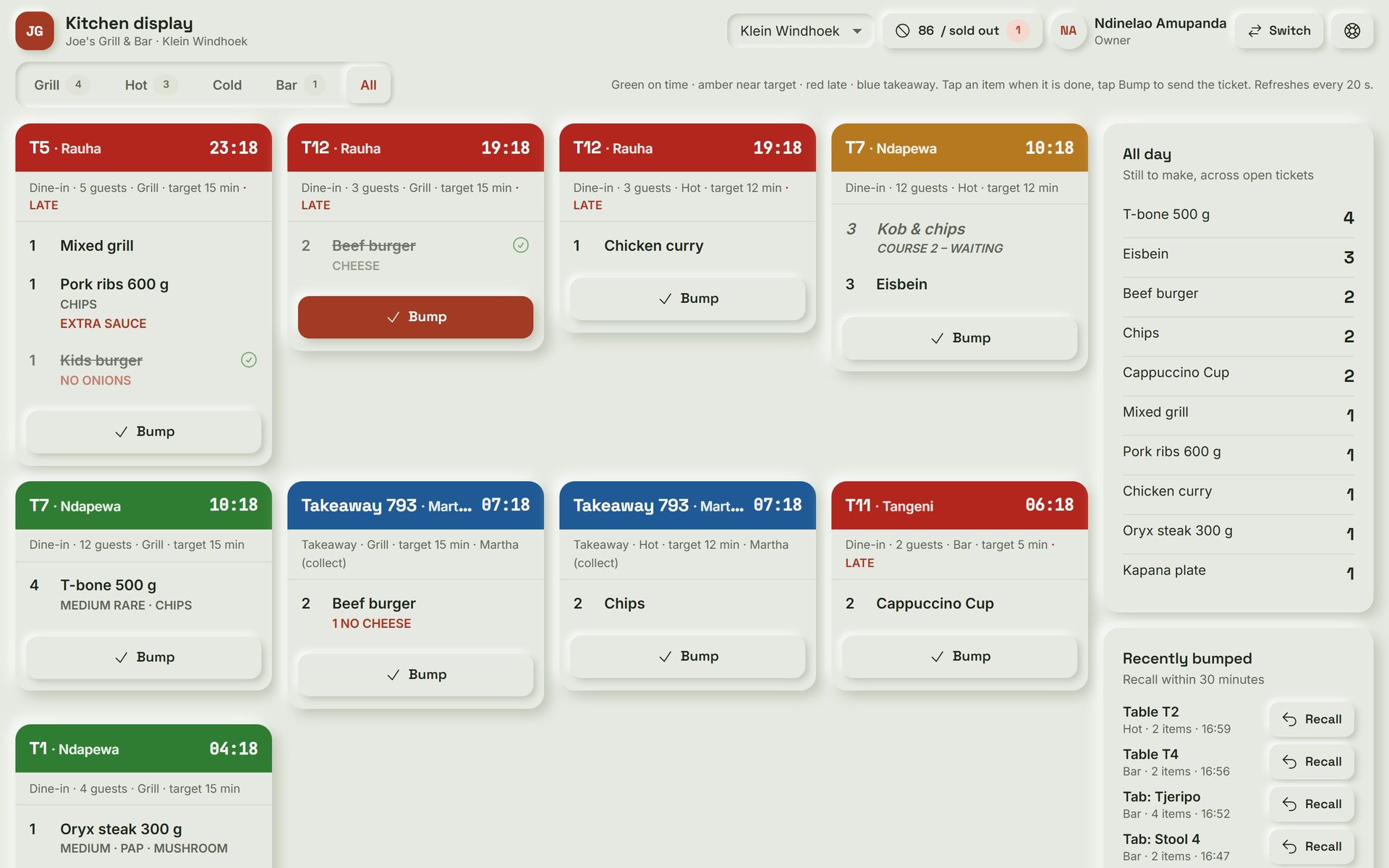Open the 86 / sold out list
This screenshot has height=868, width=1389.
pyautogui.click(x=961, y=31)
